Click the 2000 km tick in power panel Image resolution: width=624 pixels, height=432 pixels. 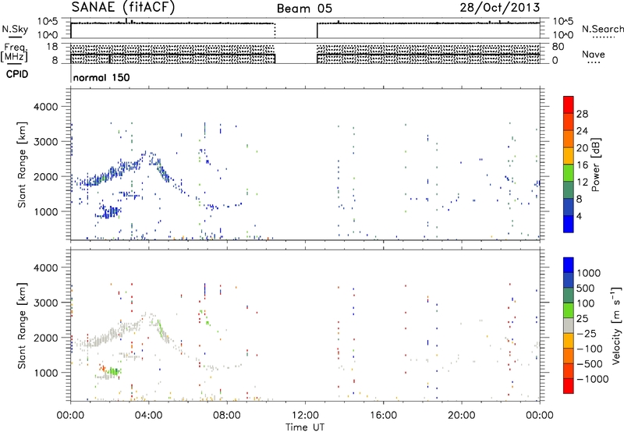(x=45, y=177)
